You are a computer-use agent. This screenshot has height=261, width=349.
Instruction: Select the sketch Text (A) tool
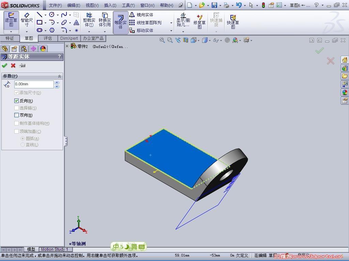pyautogui.click(x=76, y=22)
